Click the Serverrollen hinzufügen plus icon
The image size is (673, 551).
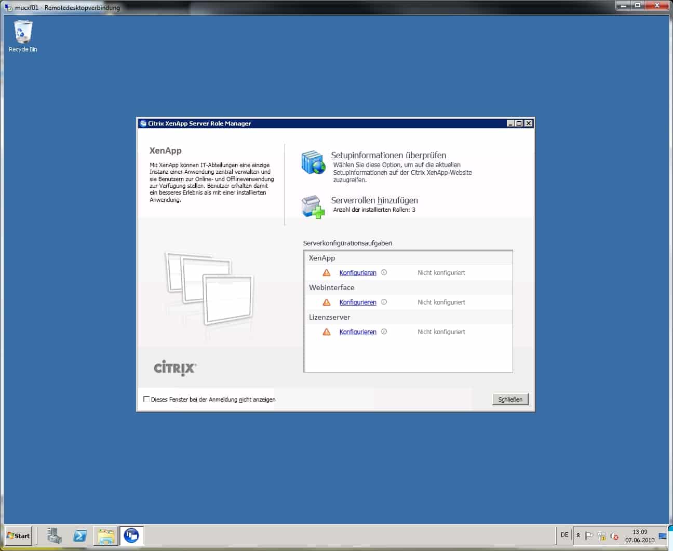pyautogui.click(x=314, y=207)
